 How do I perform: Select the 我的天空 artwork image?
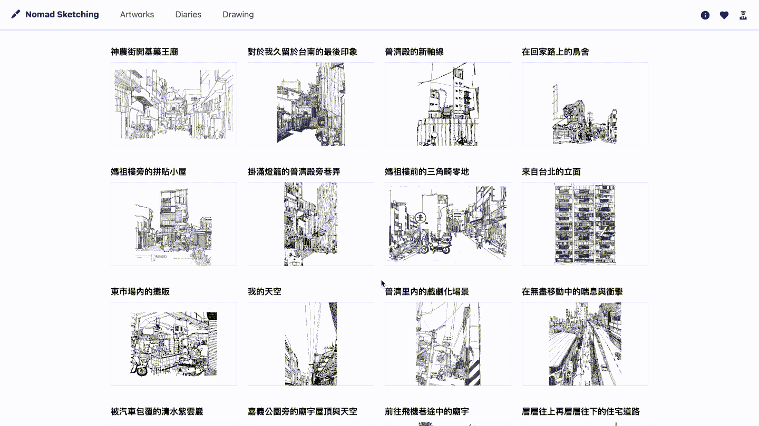(x=311, y=344)
